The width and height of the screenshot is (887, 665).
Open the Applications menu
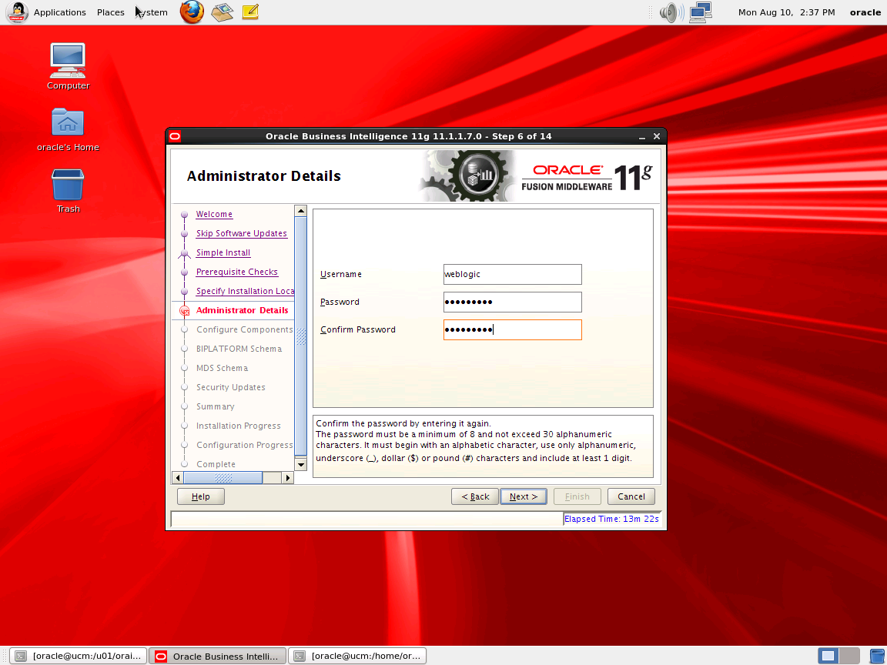(59, 12)
